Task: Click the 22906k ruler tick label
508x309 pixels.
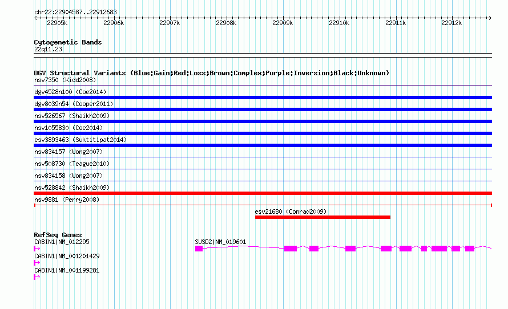Action: tap(114, 23)
